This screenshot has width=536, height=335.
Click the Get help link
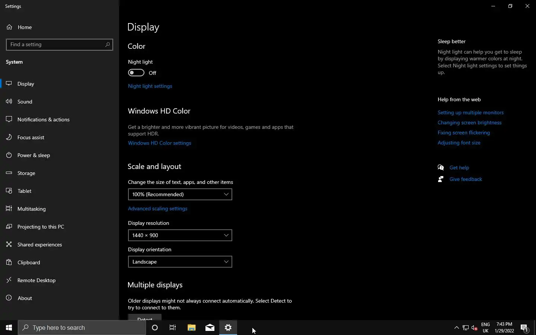(x=459, y=167)
